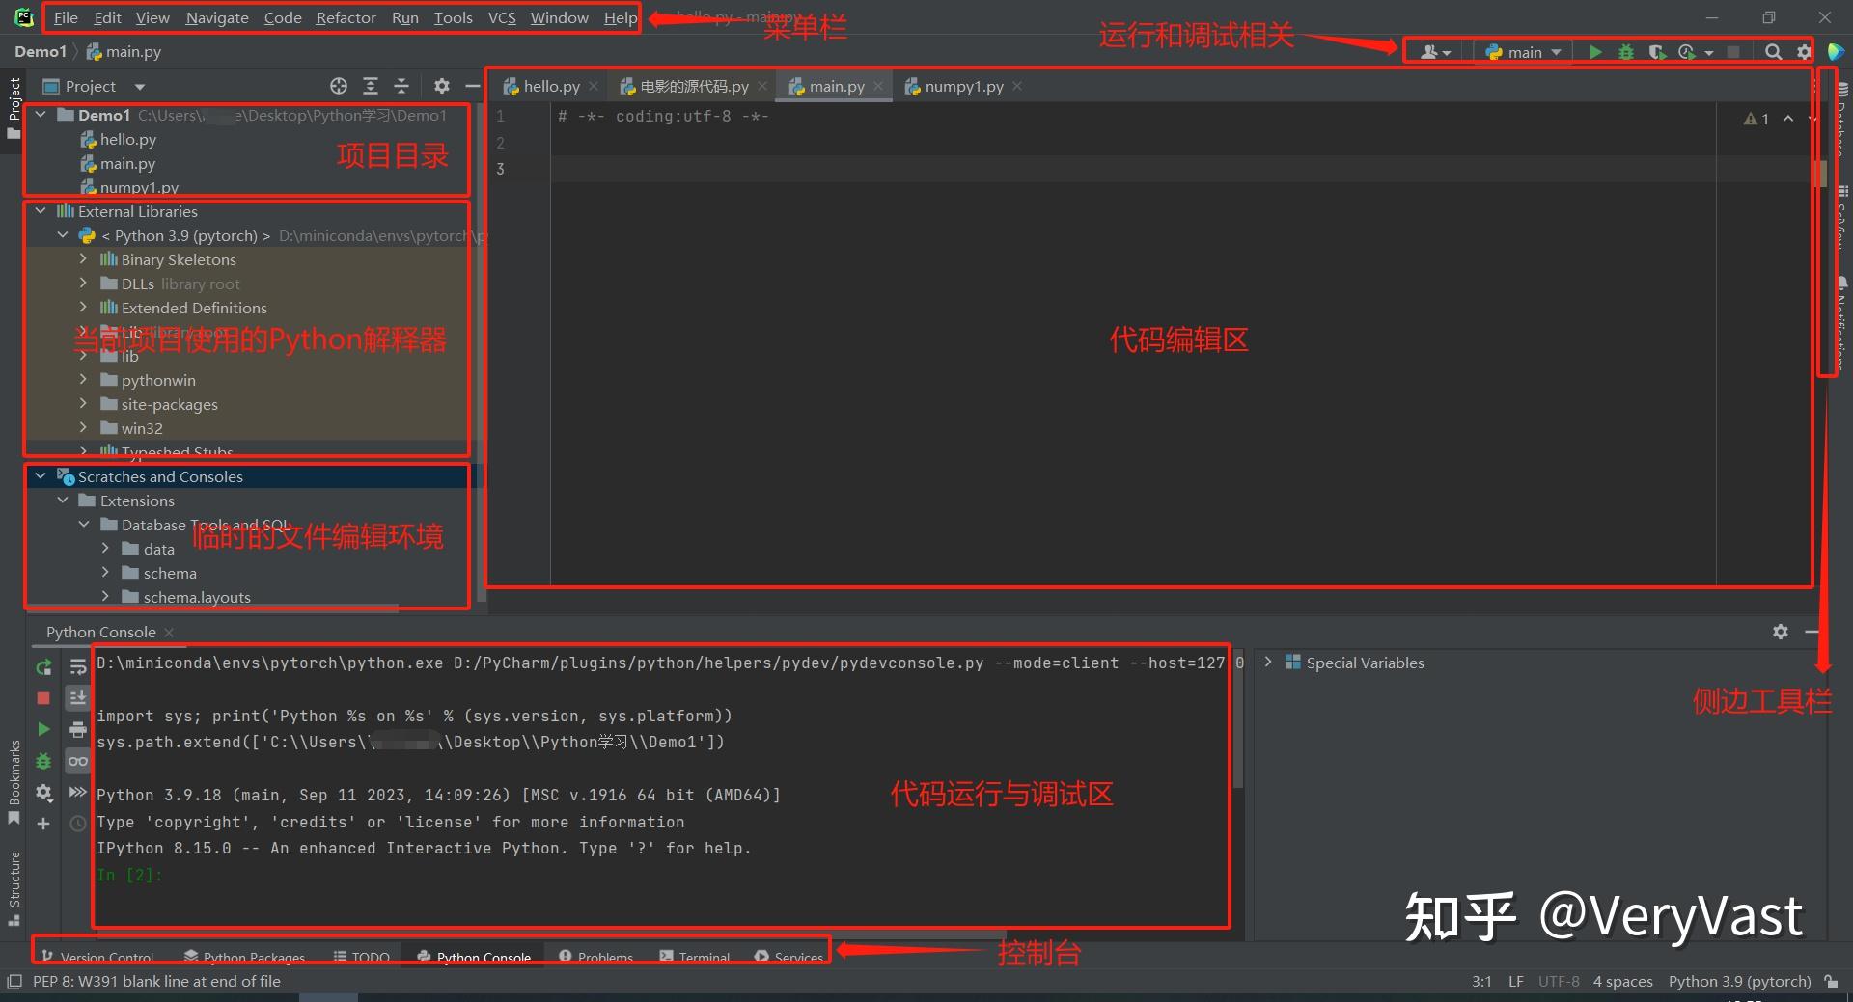Collapse the External Libraries node
The image size is (1853, 1002).
pos(41,210)
